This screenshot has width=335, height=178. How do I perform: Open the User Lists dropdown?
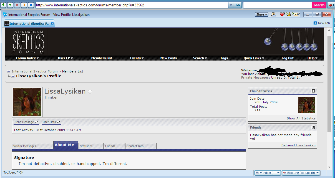[51, 122]
